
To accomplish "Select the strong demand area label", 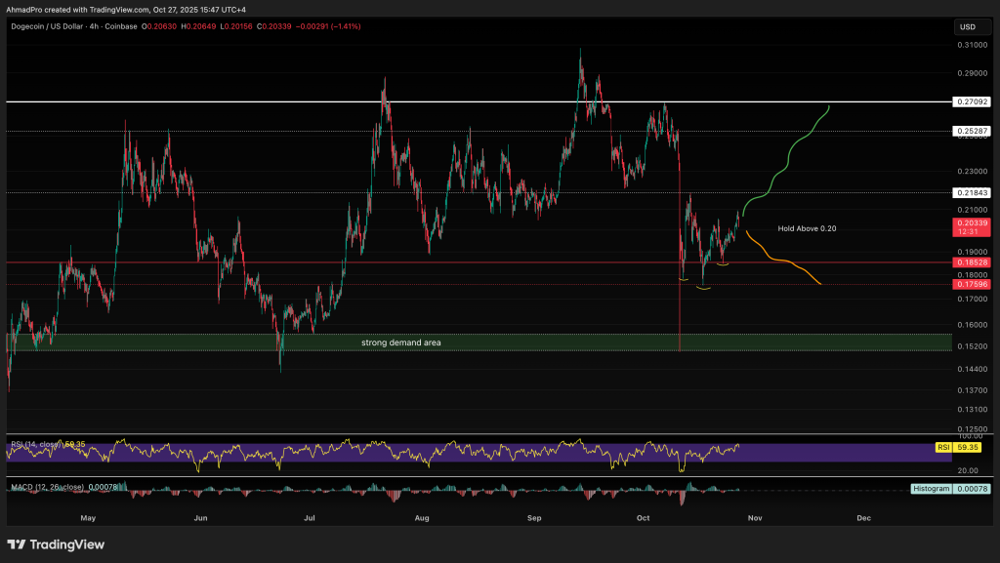I will (x=401, y=342).
